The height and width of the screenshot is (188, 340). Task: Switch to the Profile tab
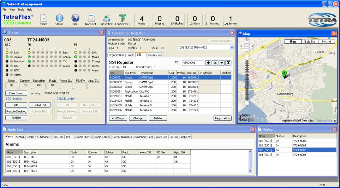pos(130,55)
